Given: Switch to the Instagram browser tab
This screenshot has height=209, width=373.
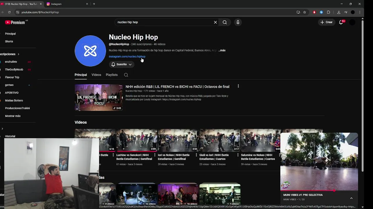Looking at the screenshot, I should 67,4.
